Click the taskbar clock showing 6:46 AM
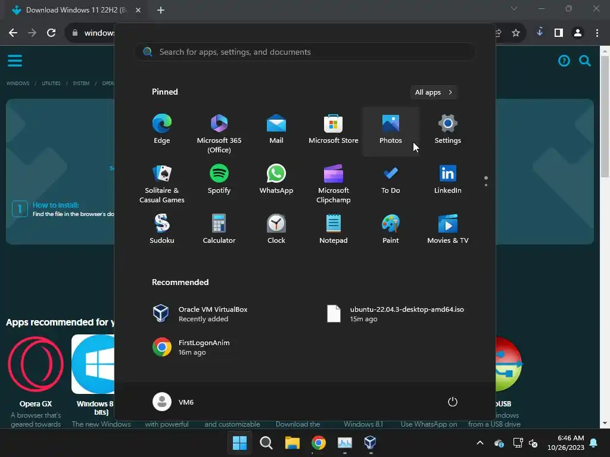Image resolution: width=610 pixels, height=457 pixels. 566,443
